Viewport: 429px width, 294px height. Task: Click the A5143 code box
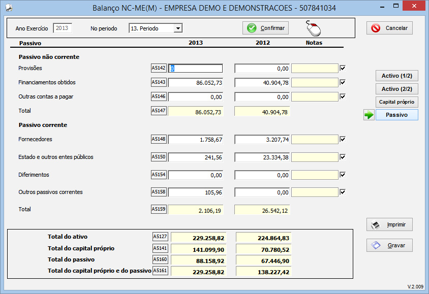(x=159, y=82)
